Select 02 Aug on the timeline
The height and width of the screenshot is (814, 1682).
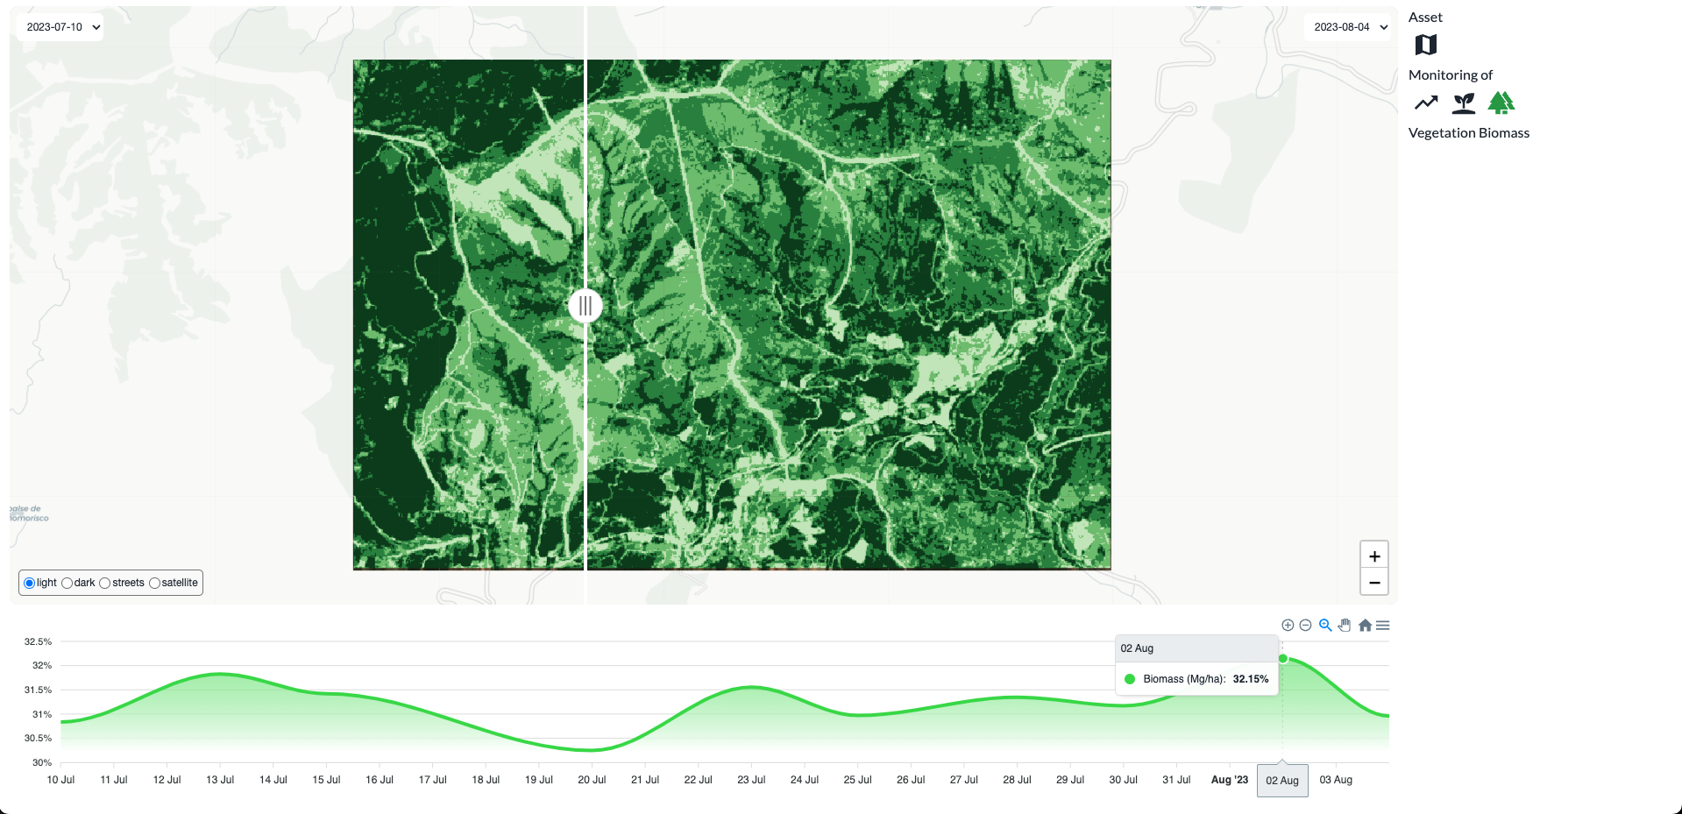point(1282,780)
